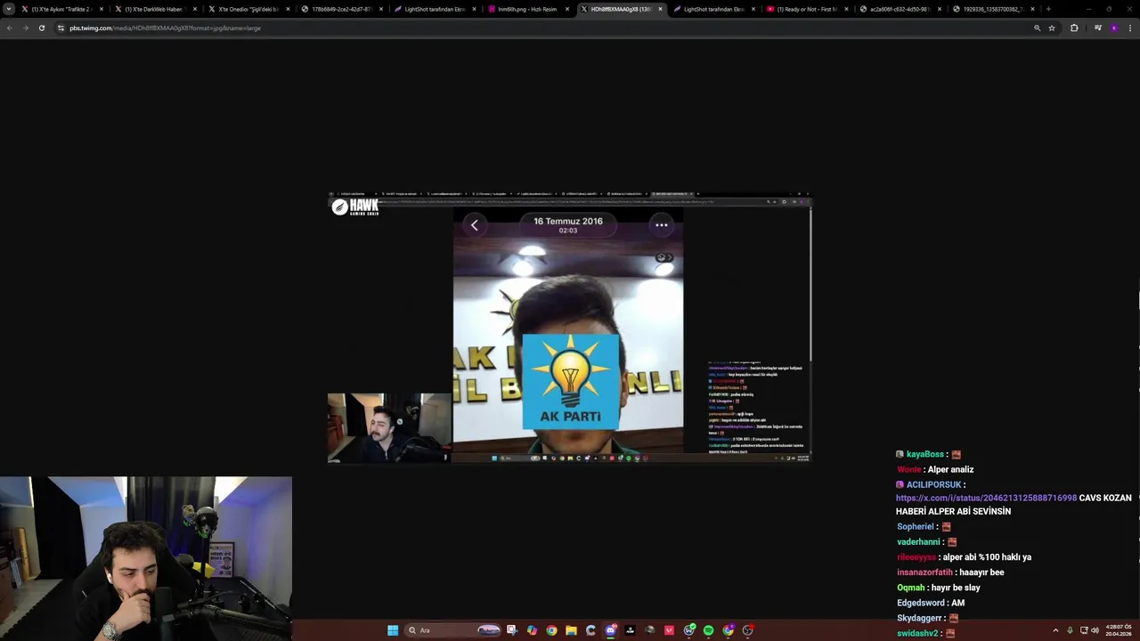Close the X'te Aykırı tab
The width and height of the screenshot is (1140, 641).
click(x=102, y=9)
